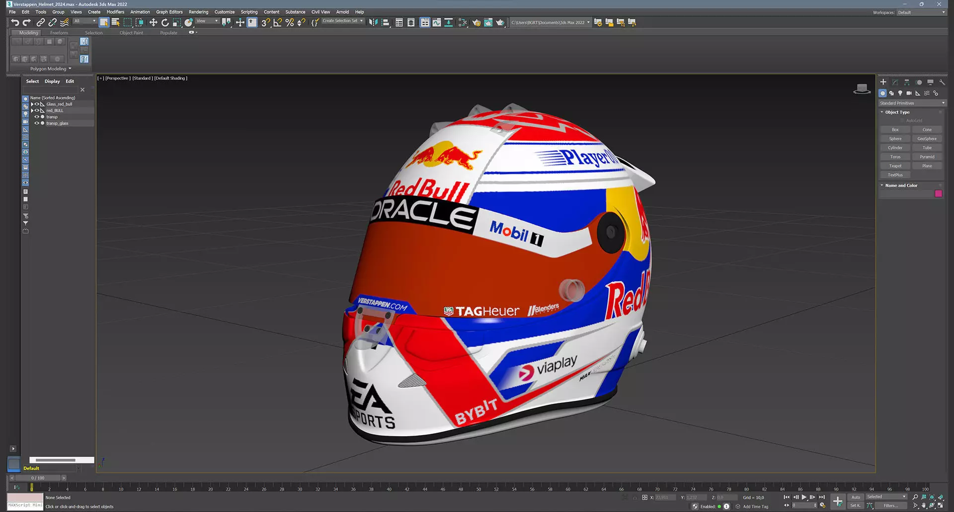Click the ViewCube hat icon in viewport

click(x=862, y=89)
